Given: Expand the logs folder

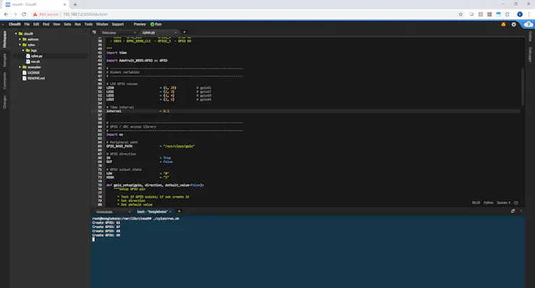Looking at the screenshot, I should coord(23,51).
